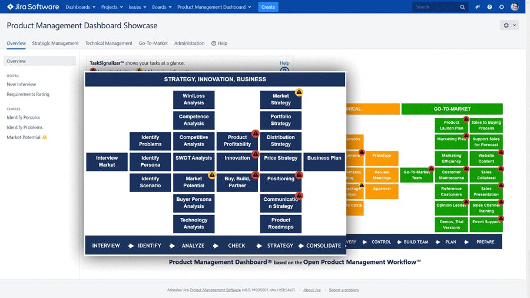The width and height of the screenshot is (530, 298).
Task: Click the Jira Software logo
Action: pyautogui.click(x=33, y=6)
